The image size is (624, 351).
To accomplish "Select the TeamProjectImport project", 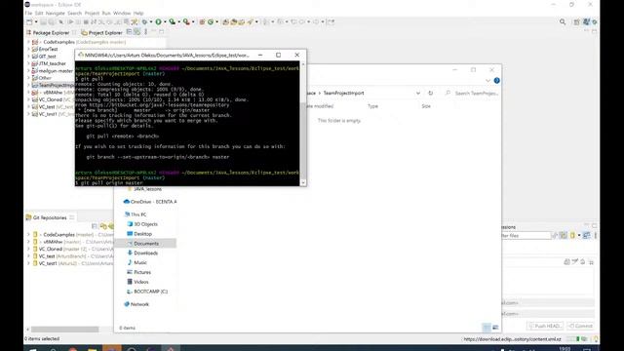I will pos(53,85).
